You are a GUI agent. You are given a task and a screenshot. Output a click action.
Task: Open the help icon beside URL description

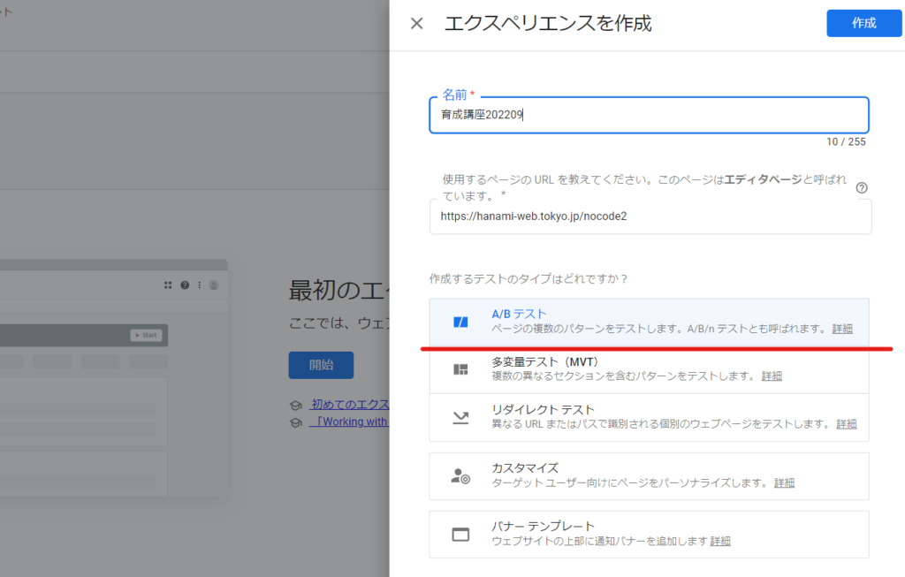pos(862,187)
